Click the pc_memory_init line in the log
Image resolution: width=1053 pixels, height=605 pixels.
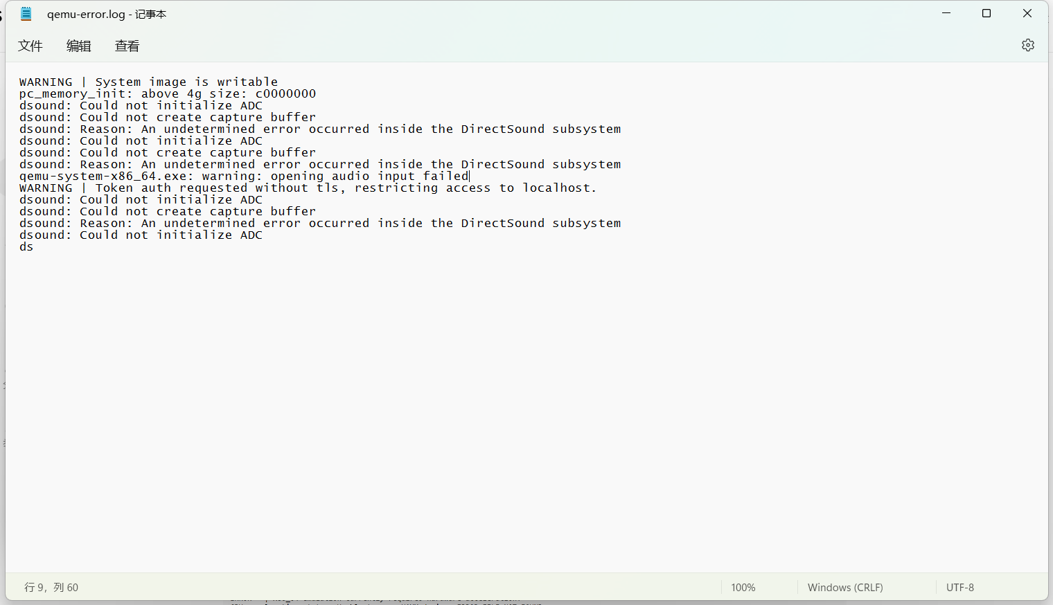(168, 93)
